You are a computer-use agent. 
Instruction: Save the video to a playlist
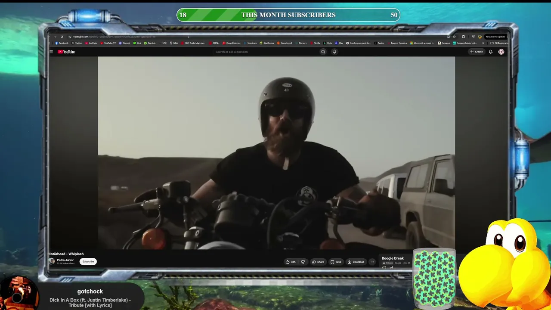(x=336, y=262)
